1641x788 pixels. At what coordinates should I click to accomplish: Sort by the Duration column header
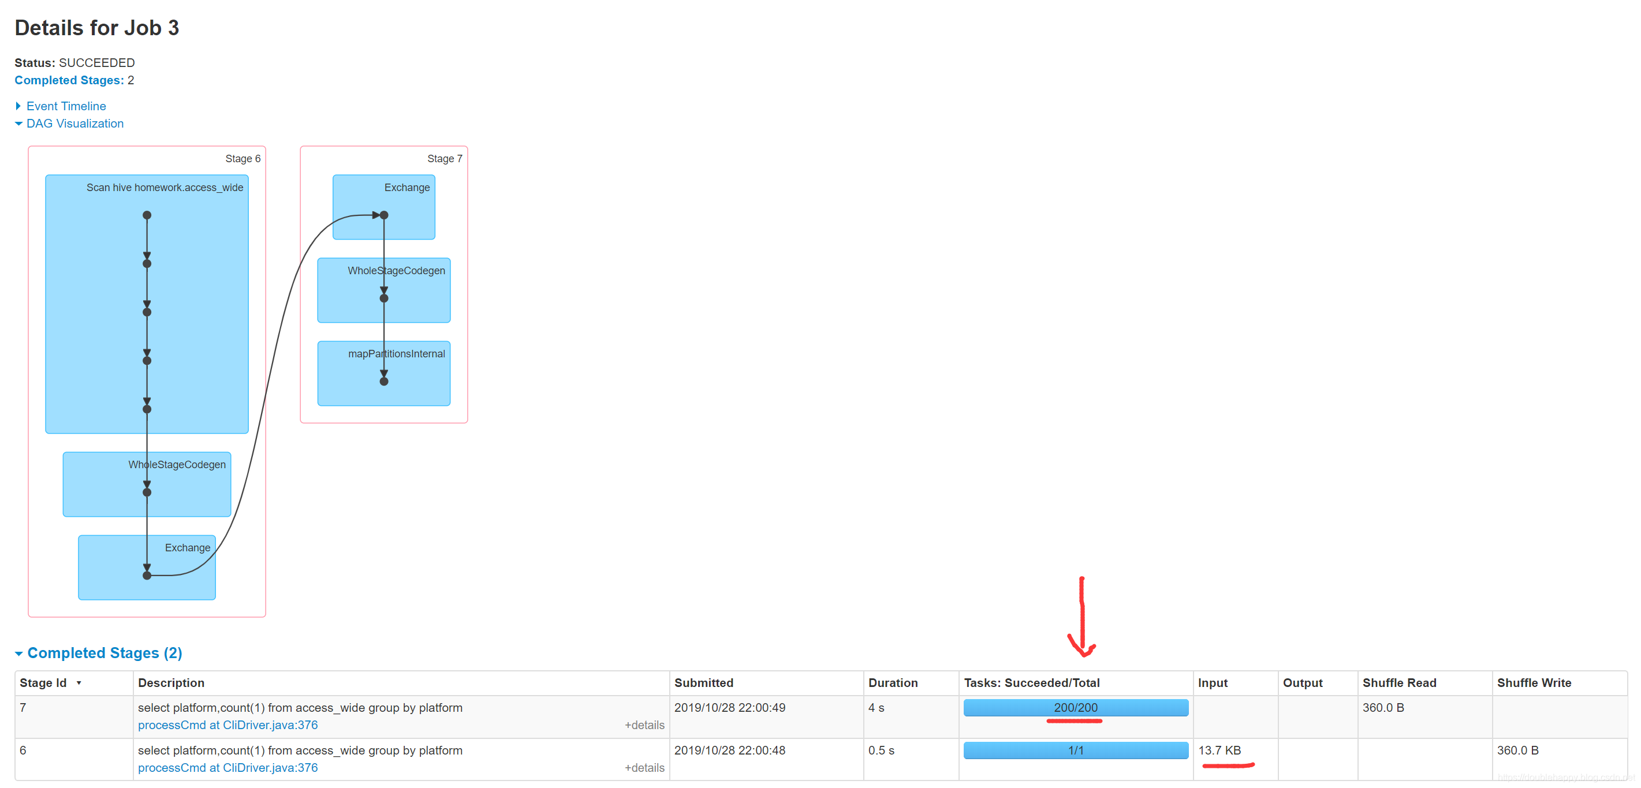point(893,683)
